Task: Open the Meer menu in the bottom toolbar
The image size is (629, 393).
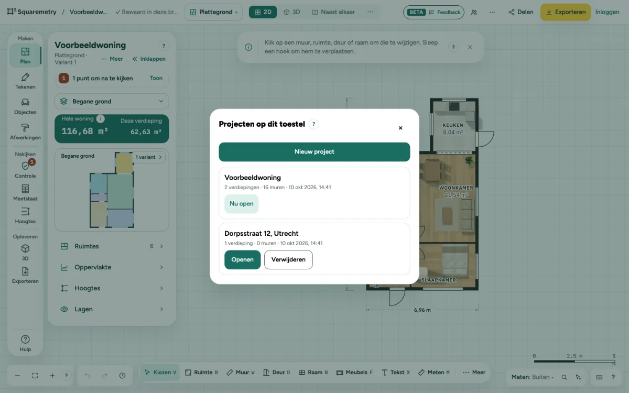Action: coord(474,373)
